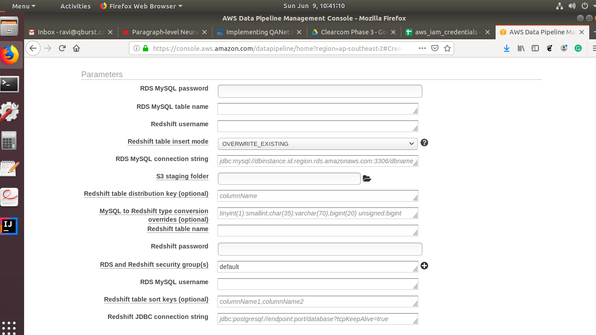
Task: Focus the Redshift password field
Action: tap(320, 249)
